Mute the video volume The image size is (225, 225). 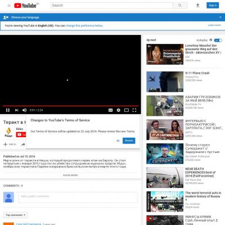tap(24, 110)
